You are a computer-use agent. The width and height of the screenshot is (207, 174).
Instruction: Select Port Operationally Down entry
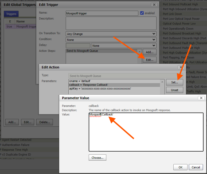(178, 29)
